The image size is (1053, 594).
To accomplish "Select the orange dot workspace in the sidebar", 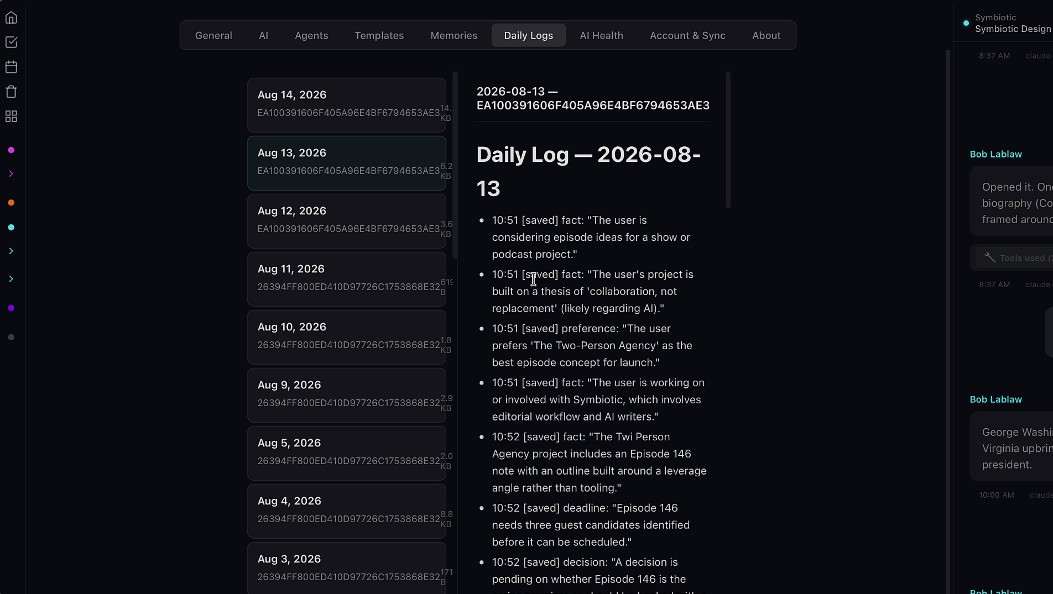I will (11, 203).
